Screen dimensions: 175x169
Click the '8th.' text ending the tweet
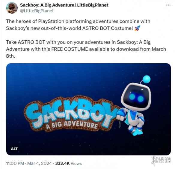[x=10, y=56]
